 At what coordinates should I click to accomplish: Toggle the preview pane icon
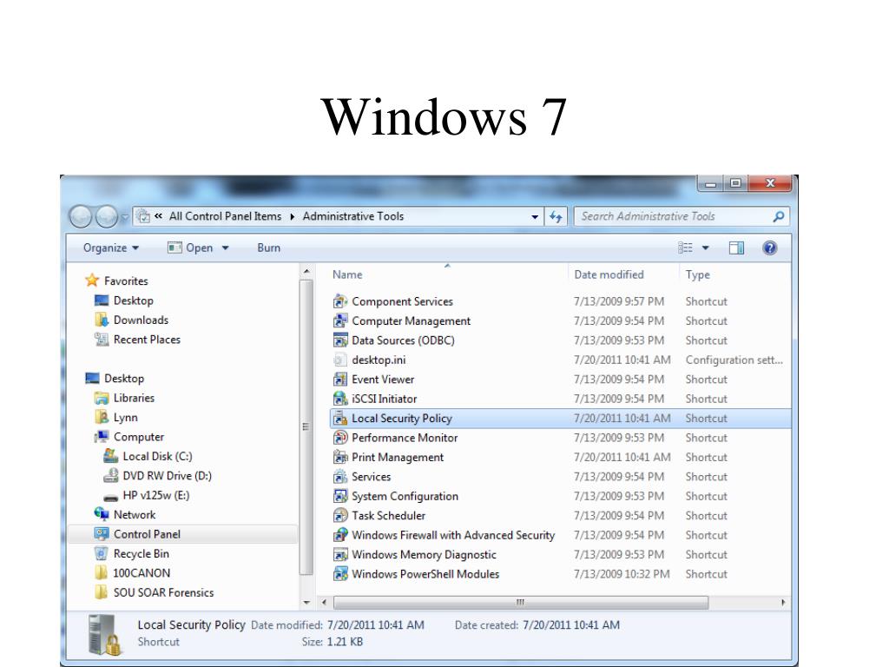736,248
